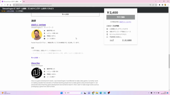
Task: Open Uisco Dev instructor profile link
Action: pyautogui.click(x=35, y=63)
